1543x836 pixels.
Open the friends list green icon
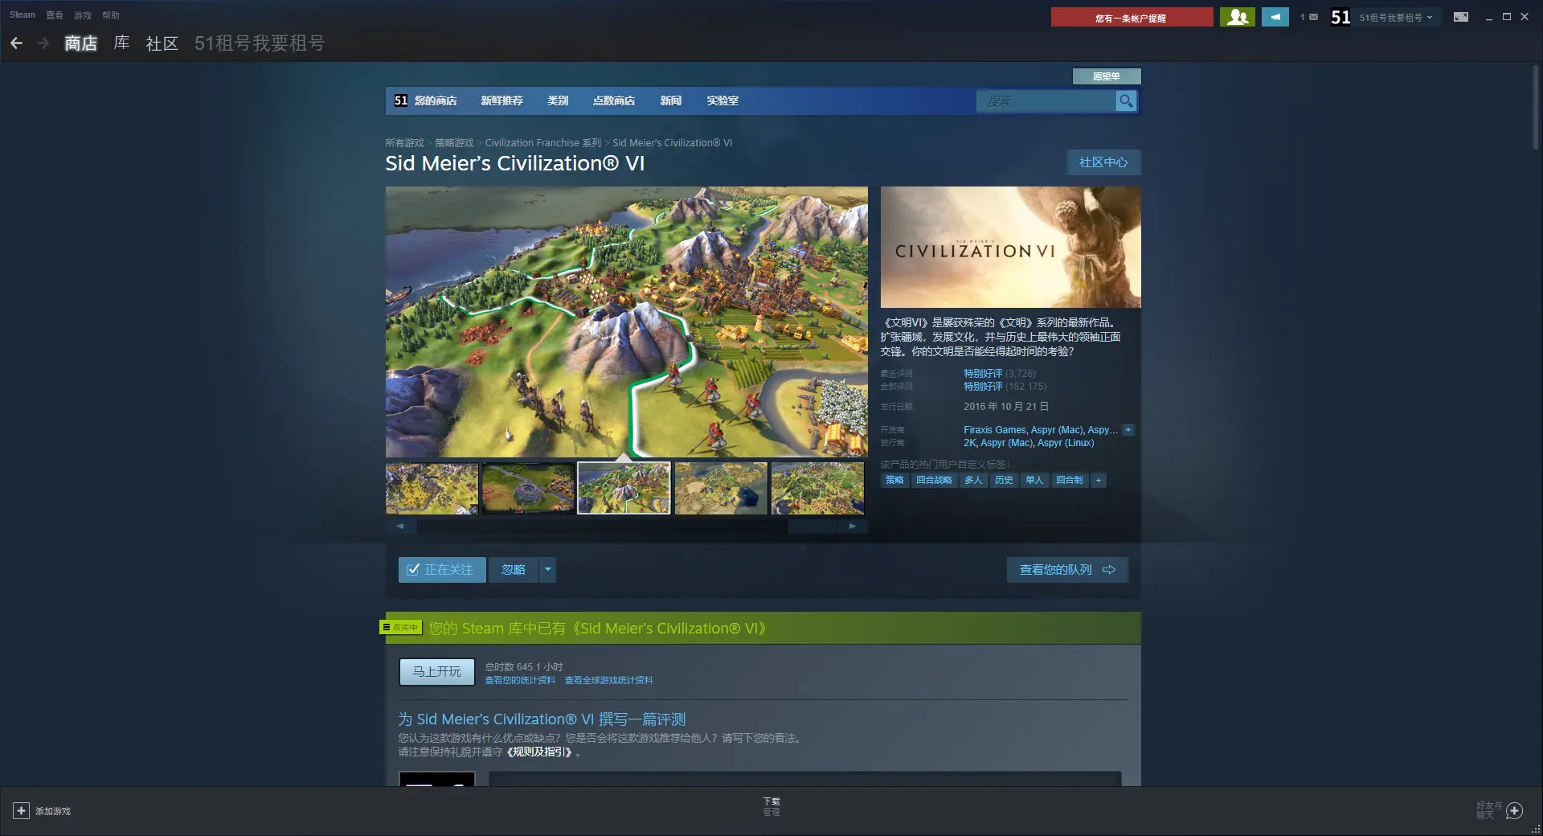coord(1237,17)
